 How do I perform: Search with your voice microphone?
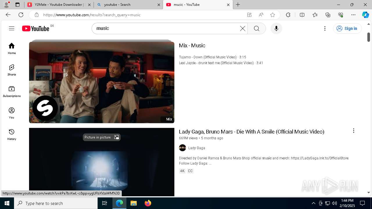[276, 28]
